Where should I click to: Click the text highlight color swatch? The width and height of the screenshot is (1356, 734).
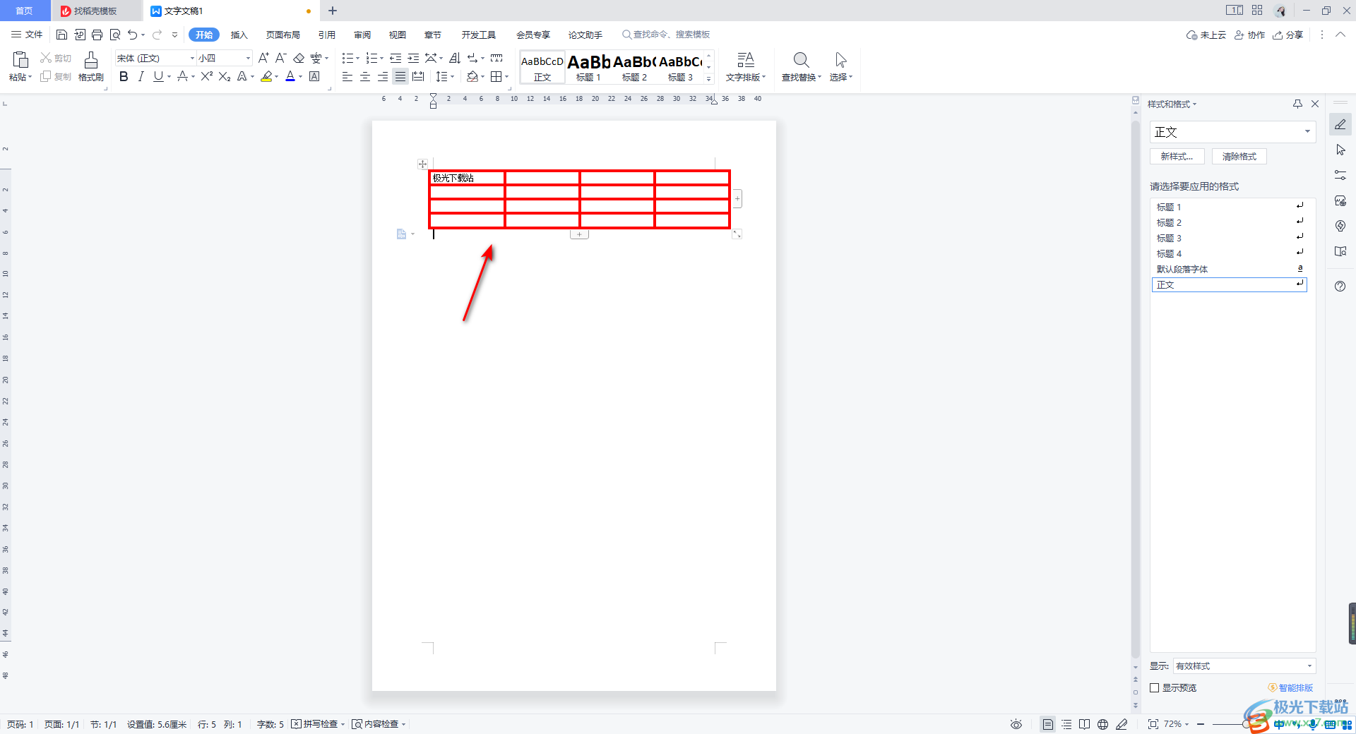tap(266, 76)
